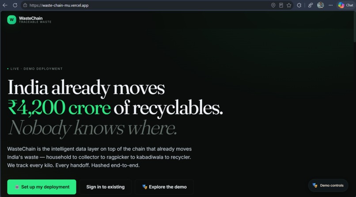
Task: Click Explore the demo button
Action: click(164, 187)
